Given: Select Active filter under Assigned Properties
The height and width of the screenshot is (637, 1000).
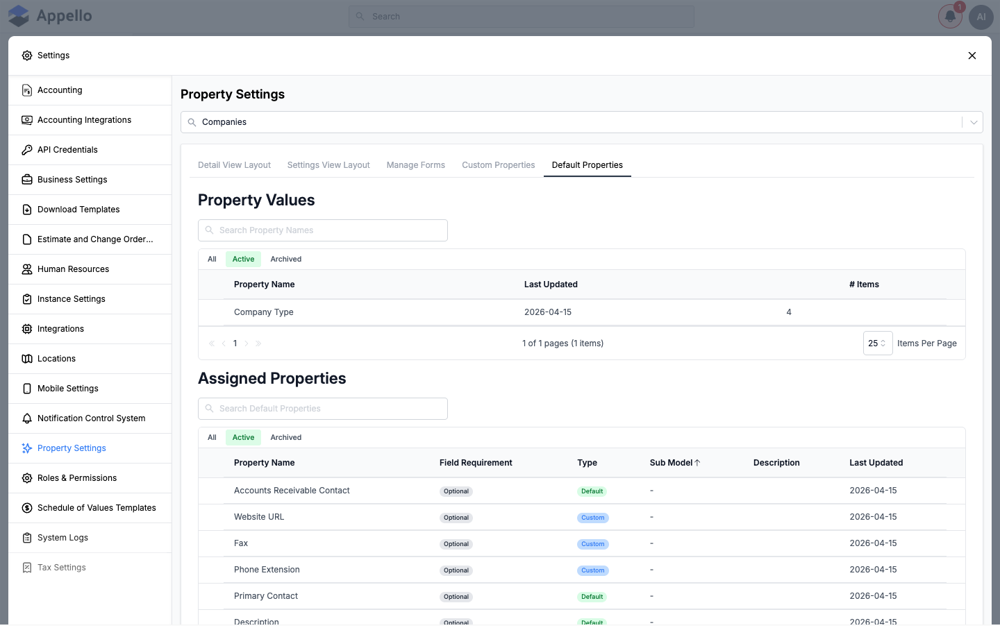Looking at the screenshot, I should tap(243, 438).
